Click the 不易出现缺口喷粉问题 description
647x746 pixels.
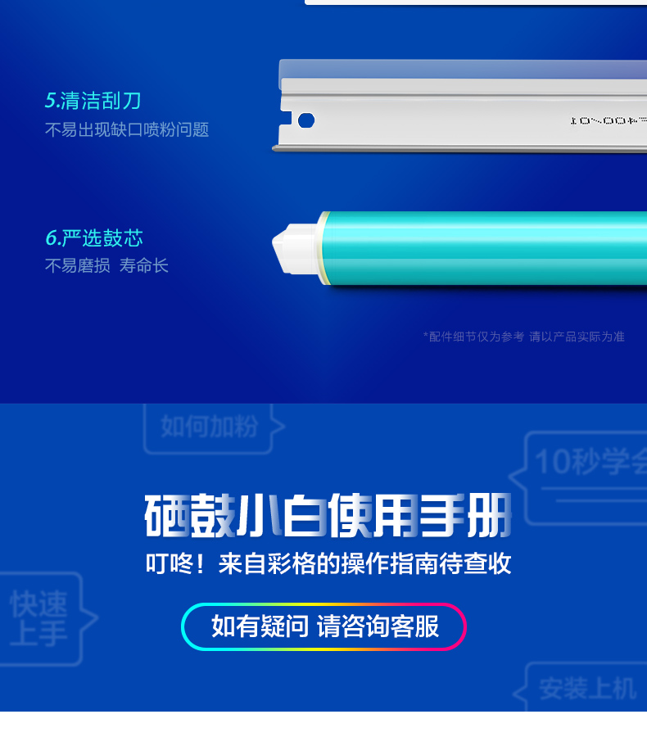click(x=127, y=129)
